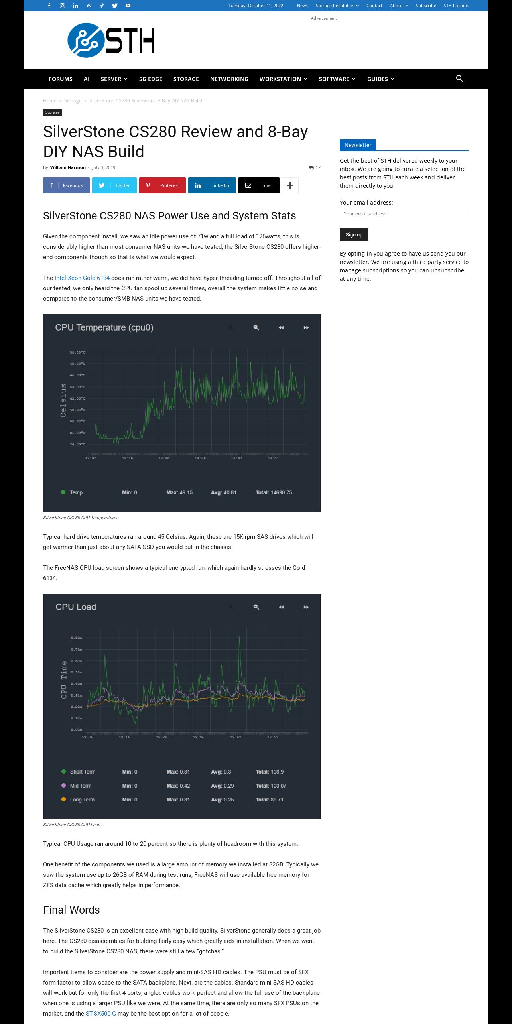Screen dimensions: 512x1024
Task: Expand the About dropdown in top bar
Action: 399,6
